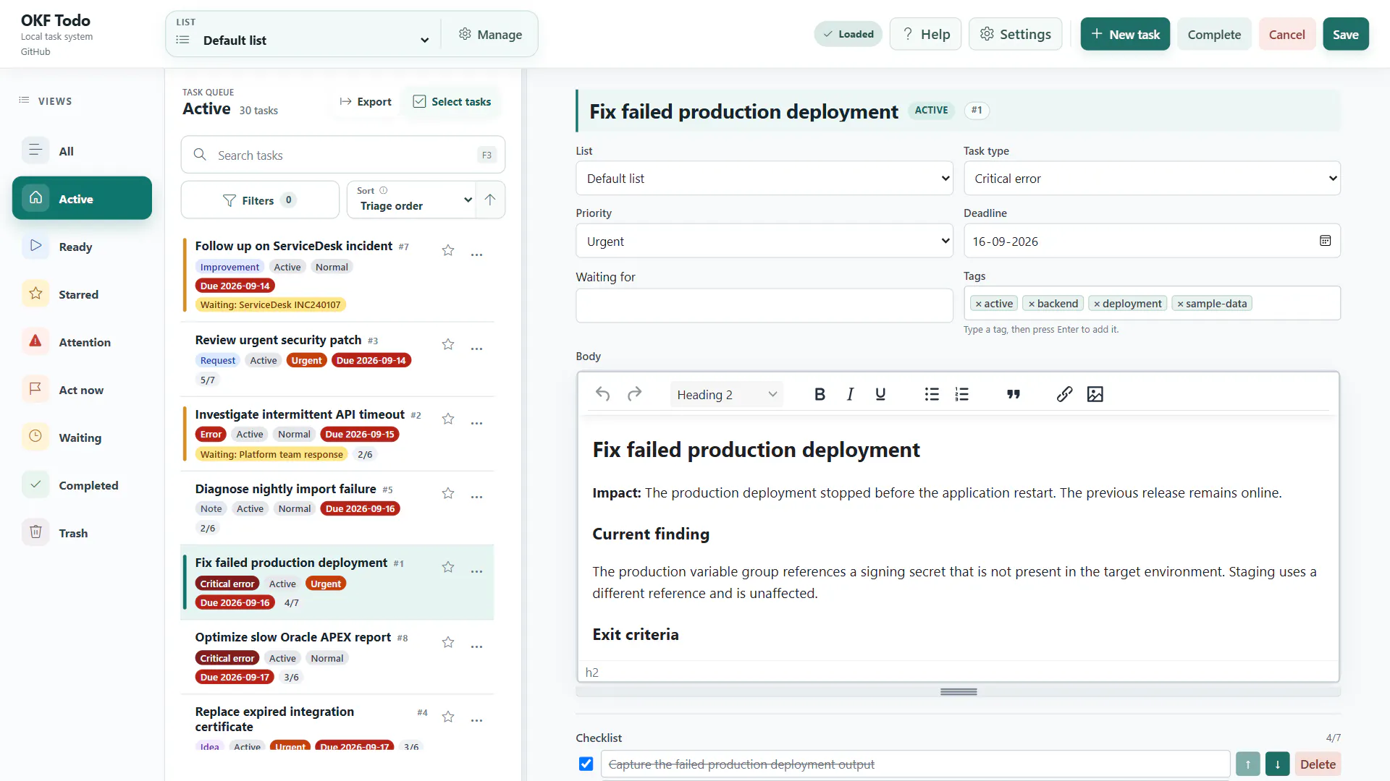This screenshot has width=1390, height=781.
Task: Toggle Select tasks mode
Action: [452, 101]
